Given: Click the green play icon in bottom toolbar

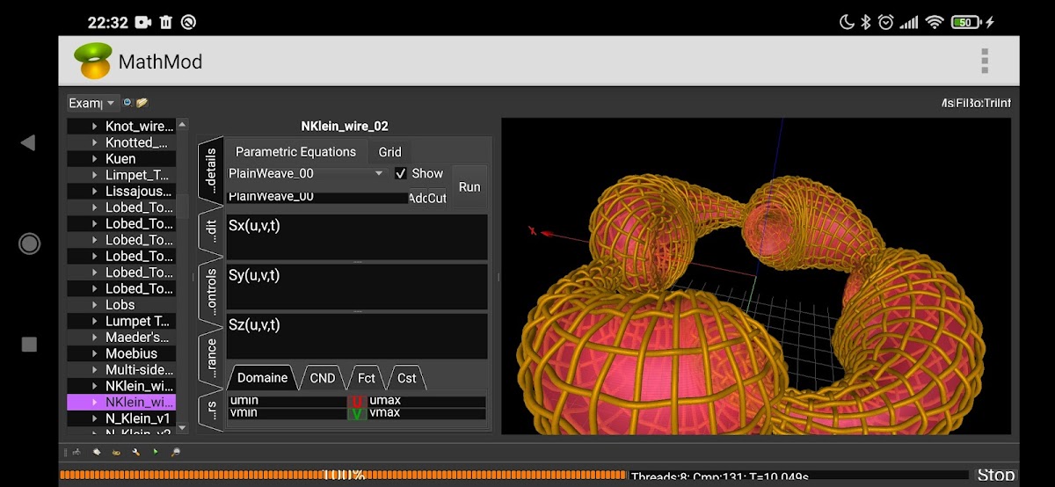Looking at the screenshot, I should point(156,453).
